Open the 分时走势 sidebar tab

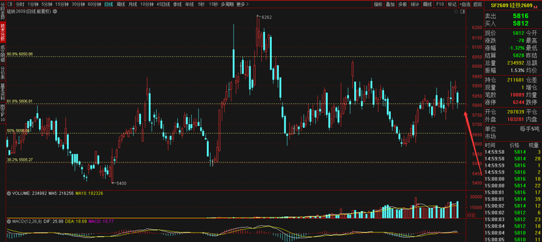point(3,11)
